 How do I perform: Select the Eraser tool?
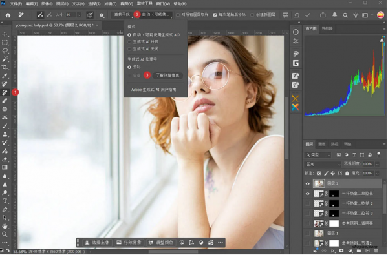tap(5, 159)
